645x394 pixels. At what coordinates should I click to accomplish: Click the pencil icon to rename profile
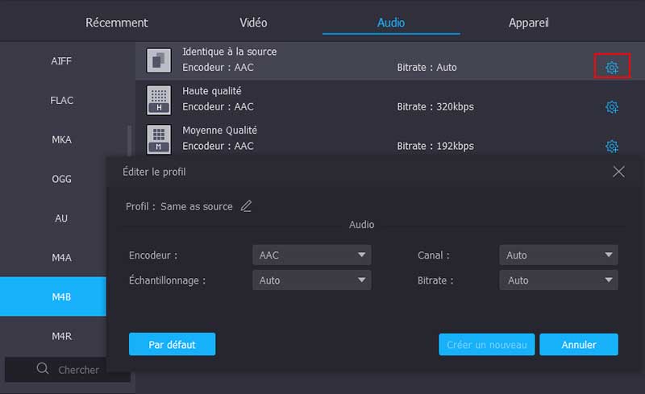click(246, 206)
